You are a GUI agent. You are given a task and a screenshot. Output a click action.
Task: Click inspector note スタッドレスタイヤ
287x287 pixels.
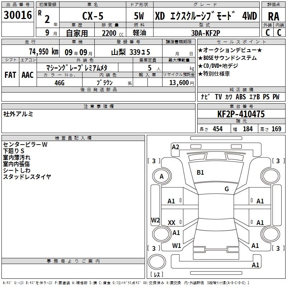pos(27,177)
